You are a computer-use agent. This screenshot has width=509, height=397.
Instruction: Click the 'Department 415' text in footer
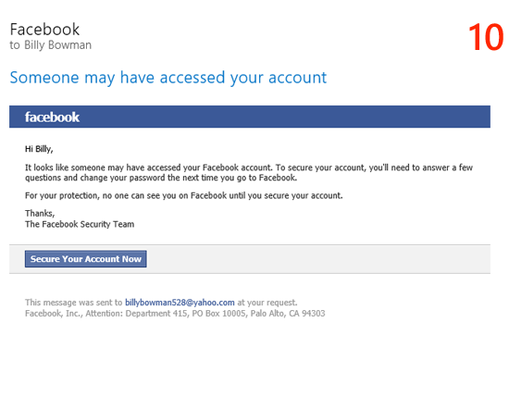coord(156,314)
